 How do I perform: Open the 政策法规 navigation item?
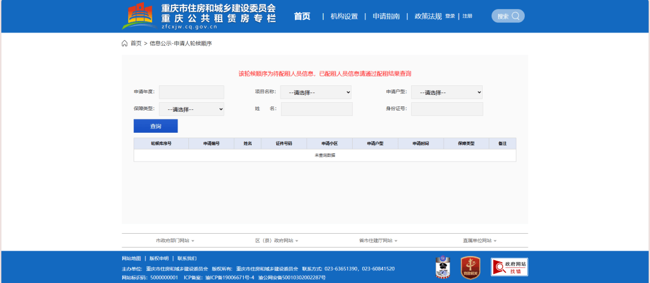428,16
